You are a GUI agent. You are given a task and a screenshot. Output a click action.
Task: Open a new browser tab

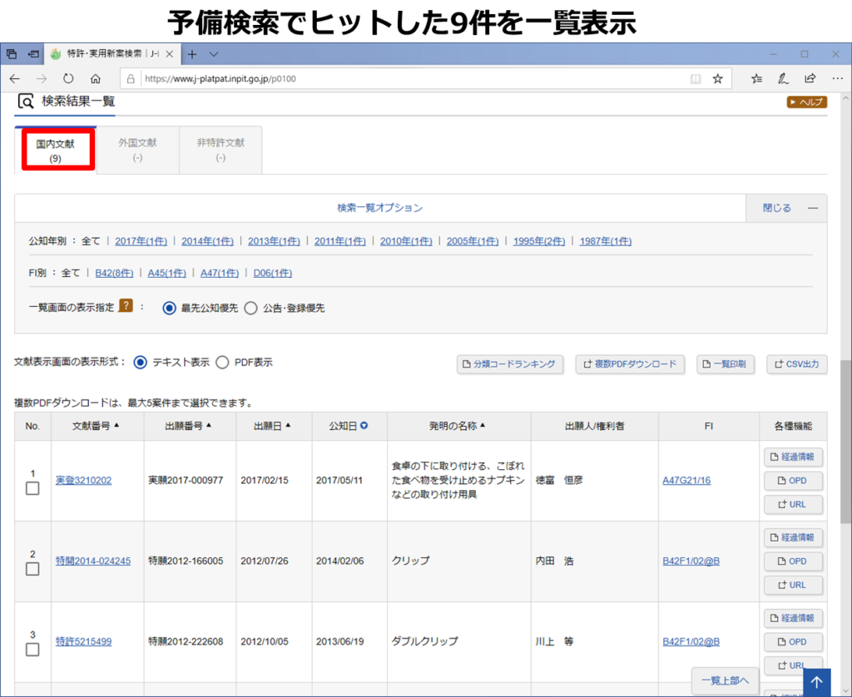[x=192, y=54]
